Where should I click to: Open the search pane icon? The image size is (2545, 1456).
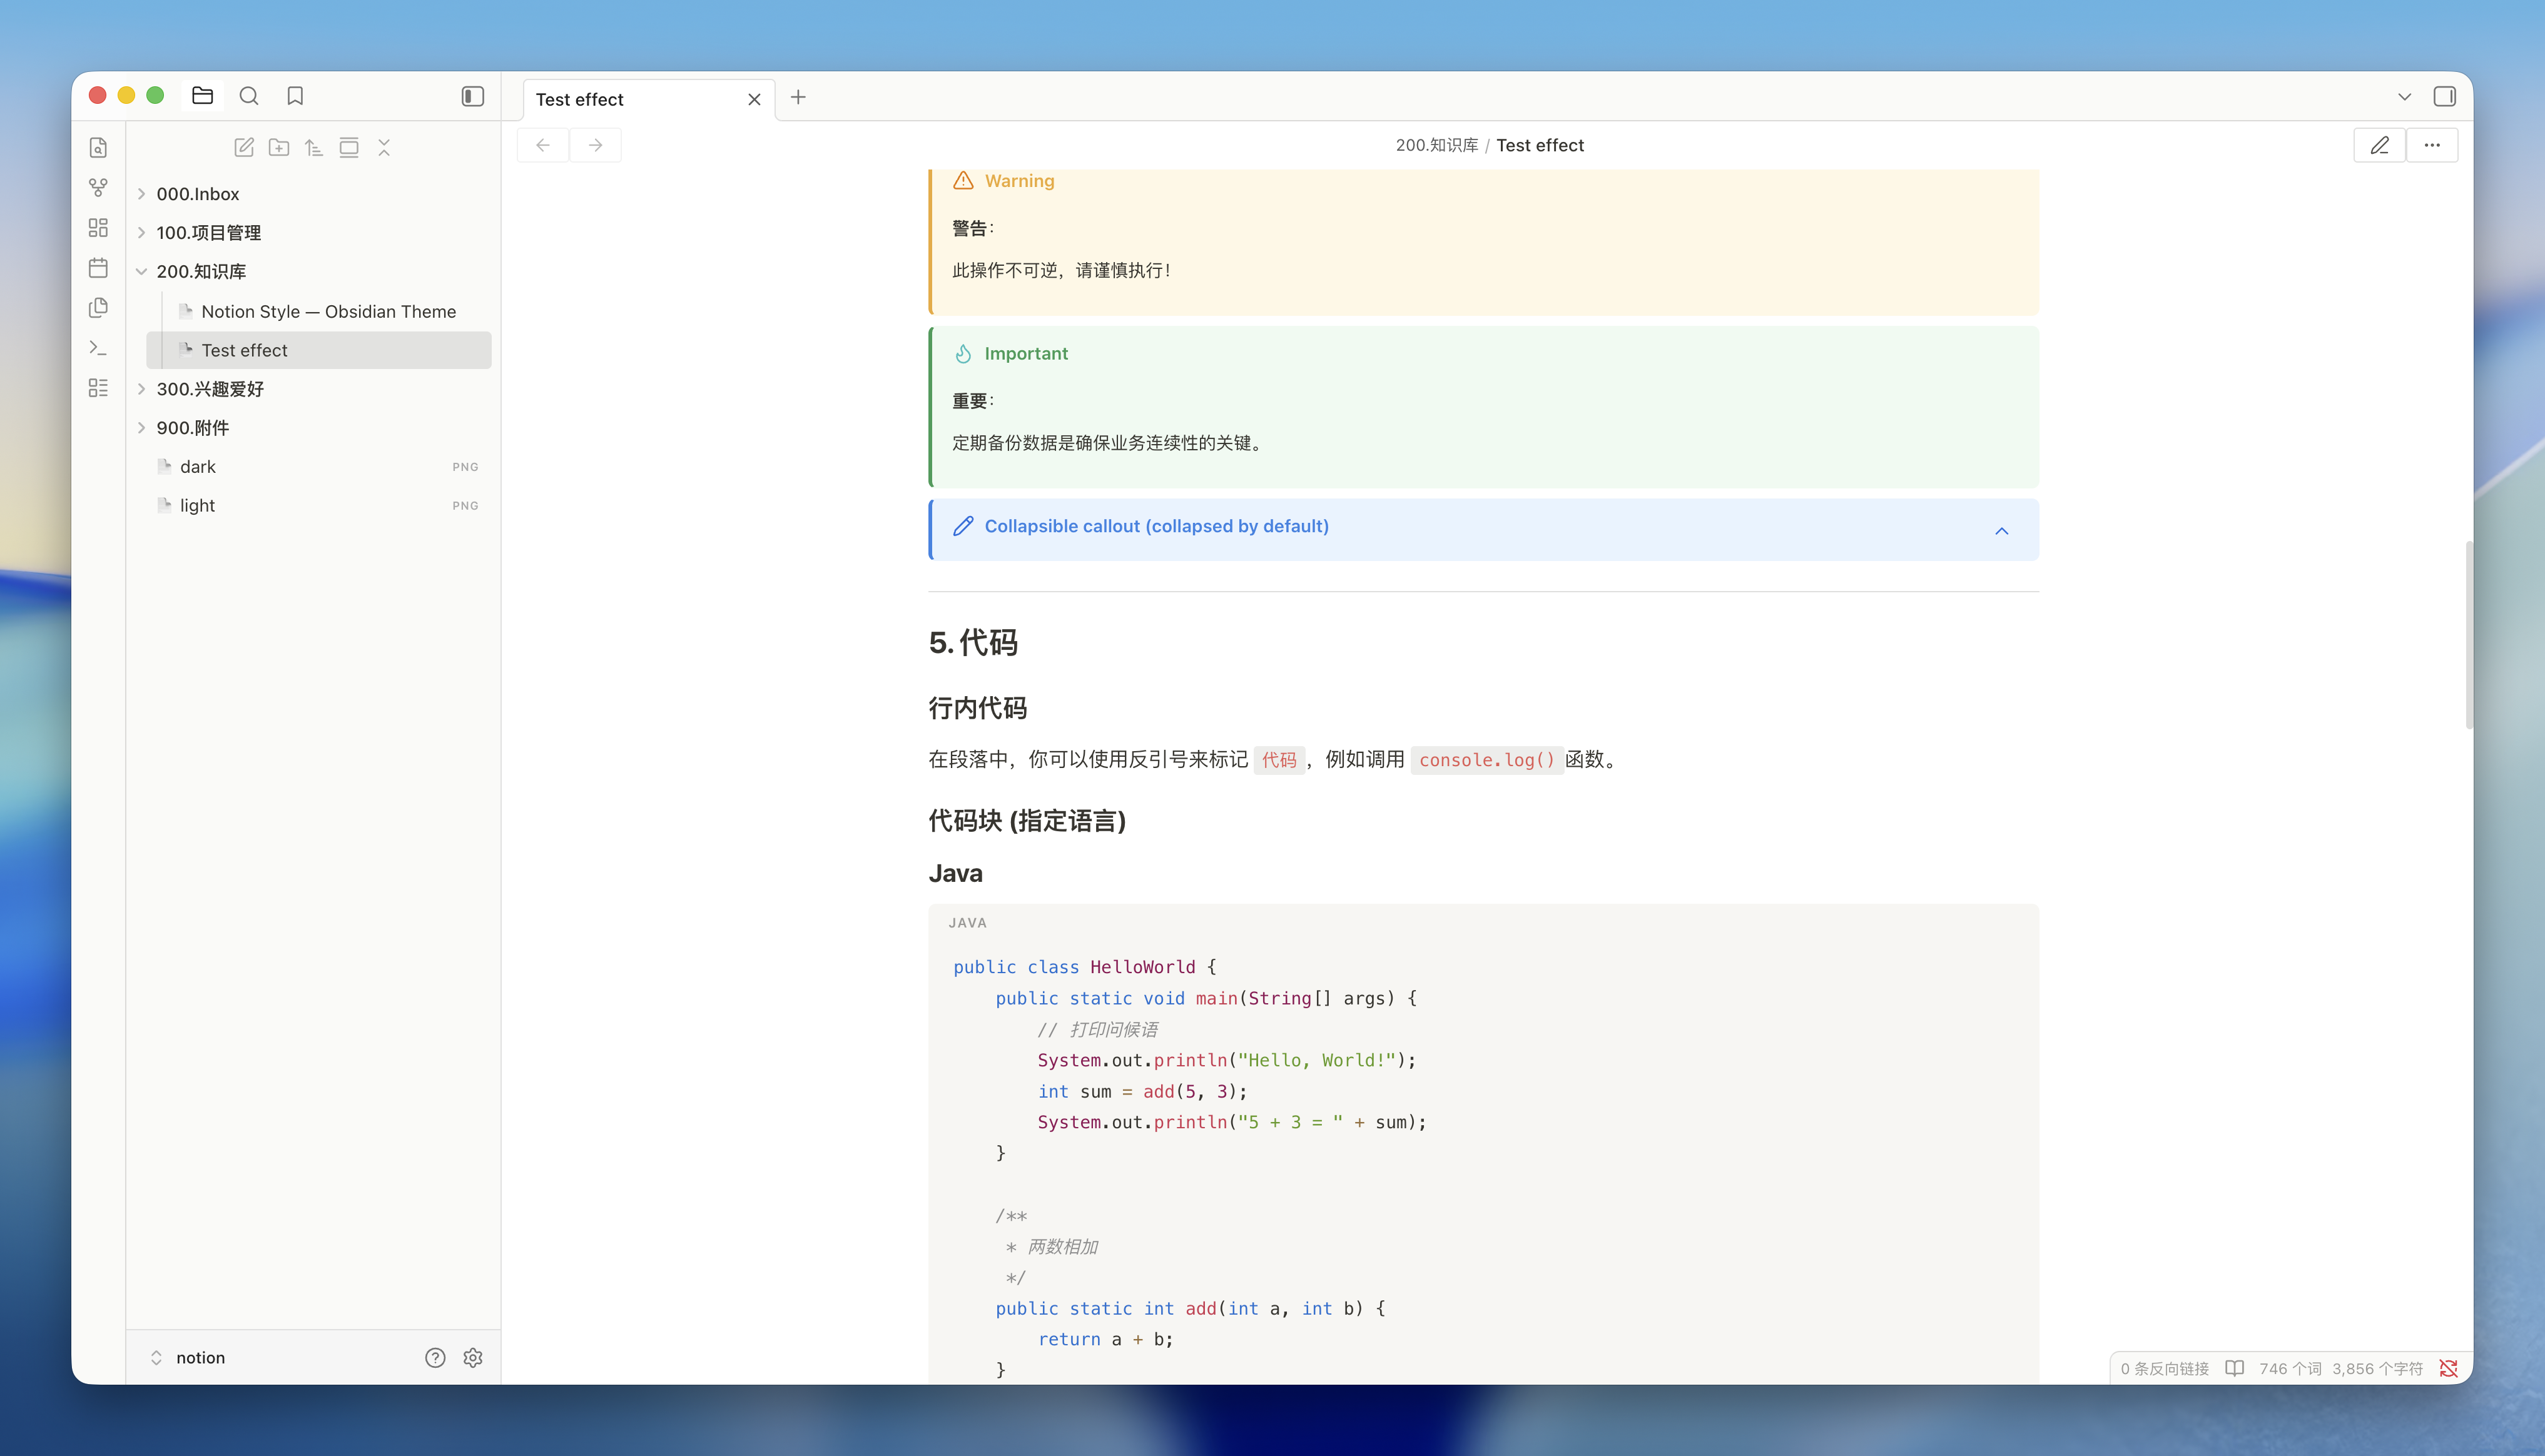[x=249, y=96]
